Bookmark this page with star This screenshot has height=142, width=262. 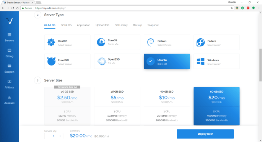(x=231, y=8)
